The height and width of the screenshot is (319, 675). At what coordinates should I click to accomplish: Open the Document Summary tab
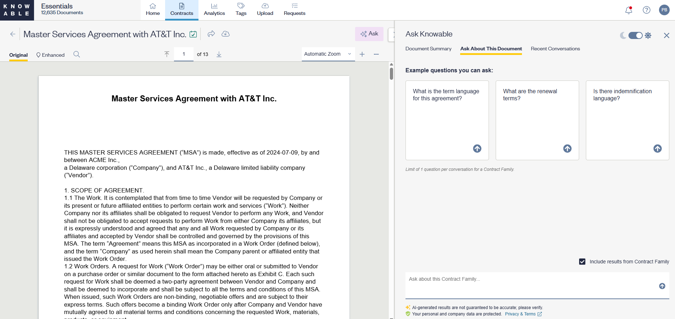point(429,49)
